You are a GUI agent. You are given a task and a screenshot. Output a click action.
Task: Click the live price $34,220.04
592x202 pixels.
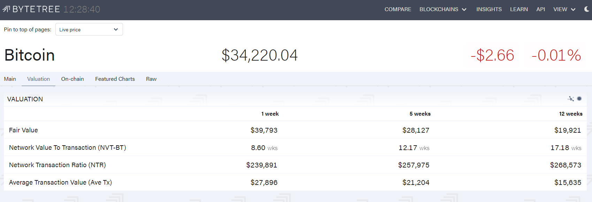click(260, 55)
